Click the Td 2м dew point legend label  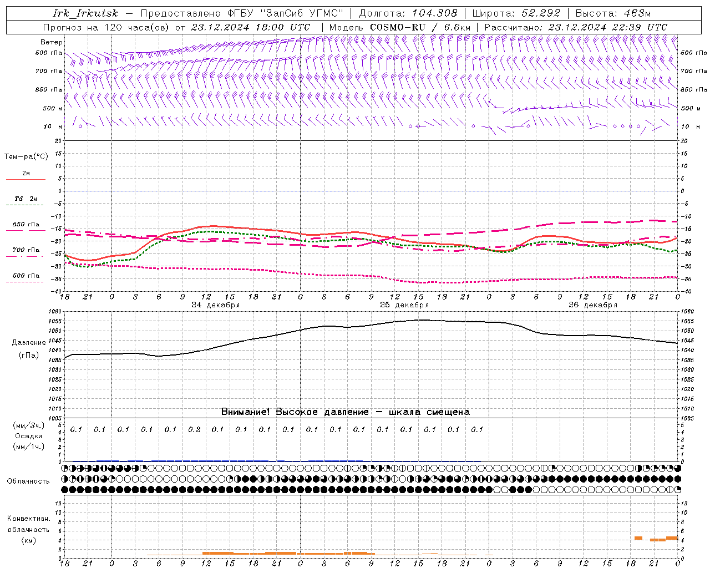(26, 199)
